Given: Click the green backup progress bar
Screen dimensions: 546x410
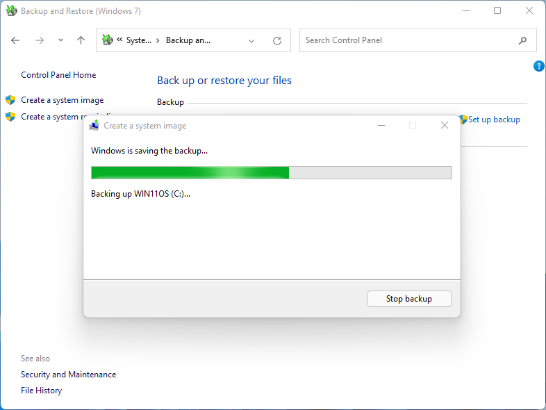Looking at the screenshot, I should 271,173.
